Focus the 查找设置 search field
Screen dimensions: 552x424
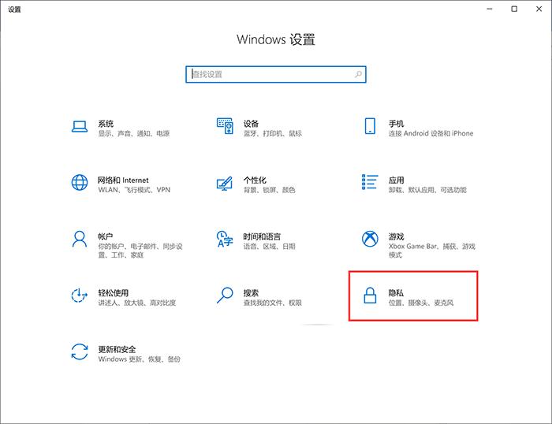pos(276,74)
